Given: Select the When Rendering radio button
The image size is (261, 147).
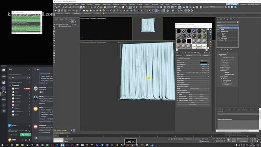Looking at the screenshot, I should [x=222, y=80].
